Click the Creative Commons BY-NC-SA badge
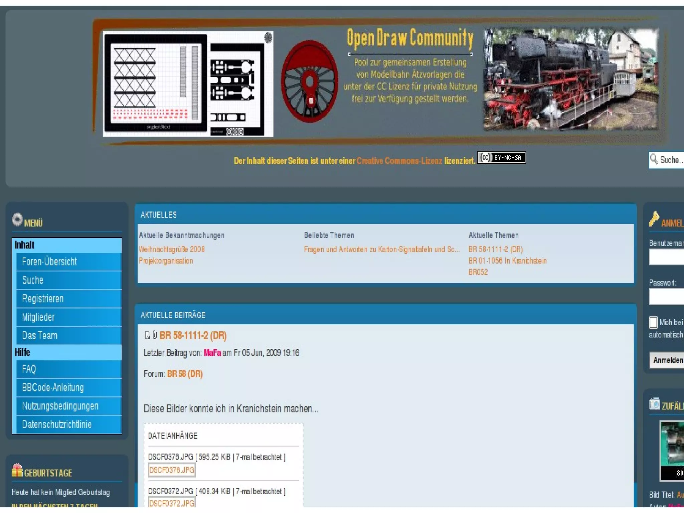This screenshot has height=513, width=684. point(501,158)
